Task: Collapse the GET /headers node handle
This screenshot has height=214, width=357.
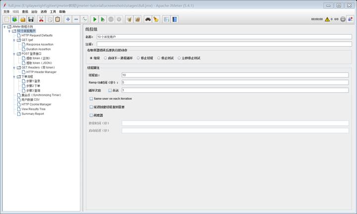Action: coord(14,68)
